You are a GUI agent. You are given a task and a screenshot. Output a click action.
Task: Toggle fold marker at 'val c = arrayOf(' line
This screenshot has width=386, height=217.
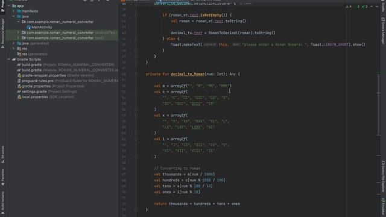136,92
